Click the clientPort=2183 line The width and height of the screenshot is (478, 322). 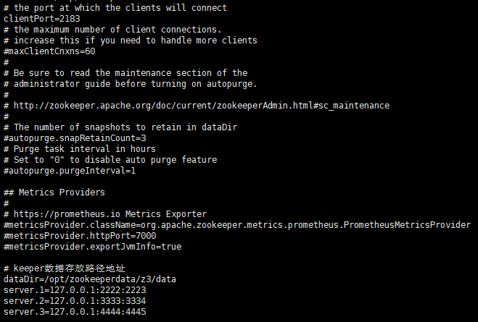click(x=42, y=19)
